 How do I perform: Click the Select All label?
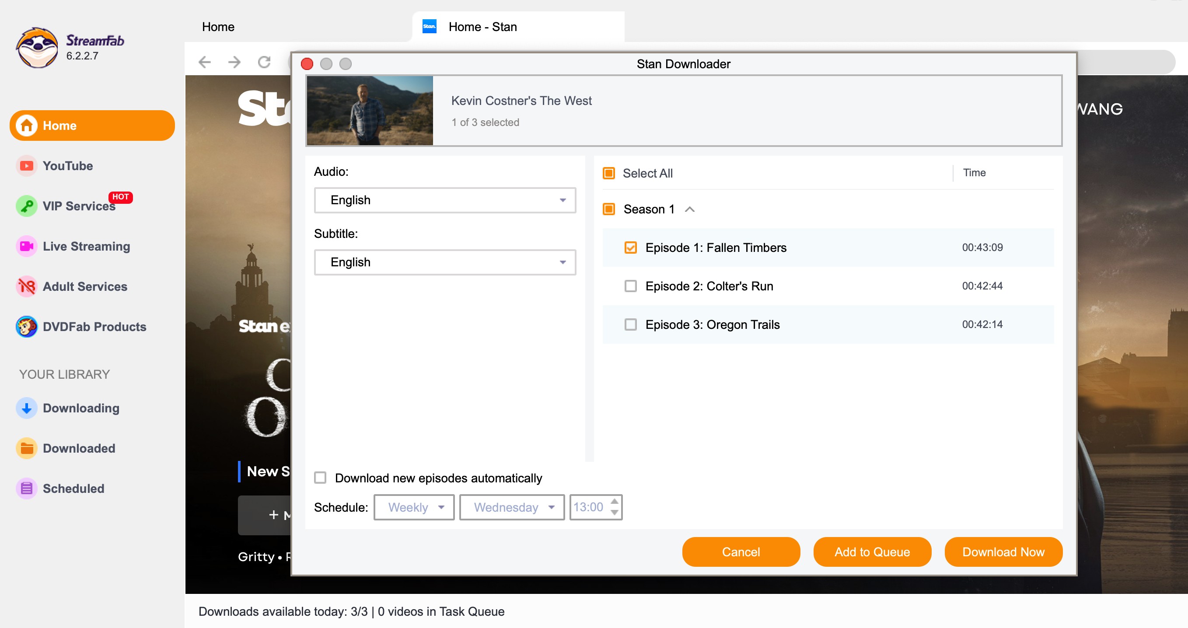click(647, 173)
